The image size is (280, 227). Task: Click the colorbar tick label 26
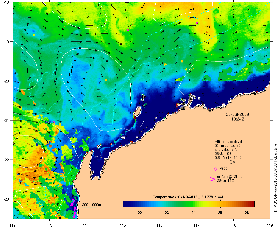point(247,213)
